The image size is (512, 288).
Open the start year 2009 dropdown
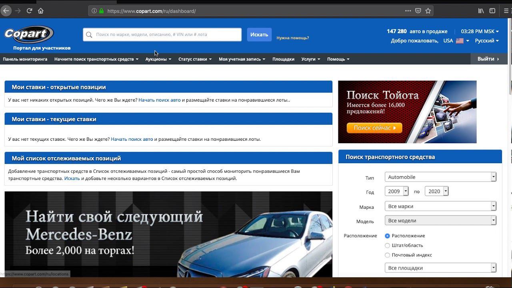tap(396, 191)
